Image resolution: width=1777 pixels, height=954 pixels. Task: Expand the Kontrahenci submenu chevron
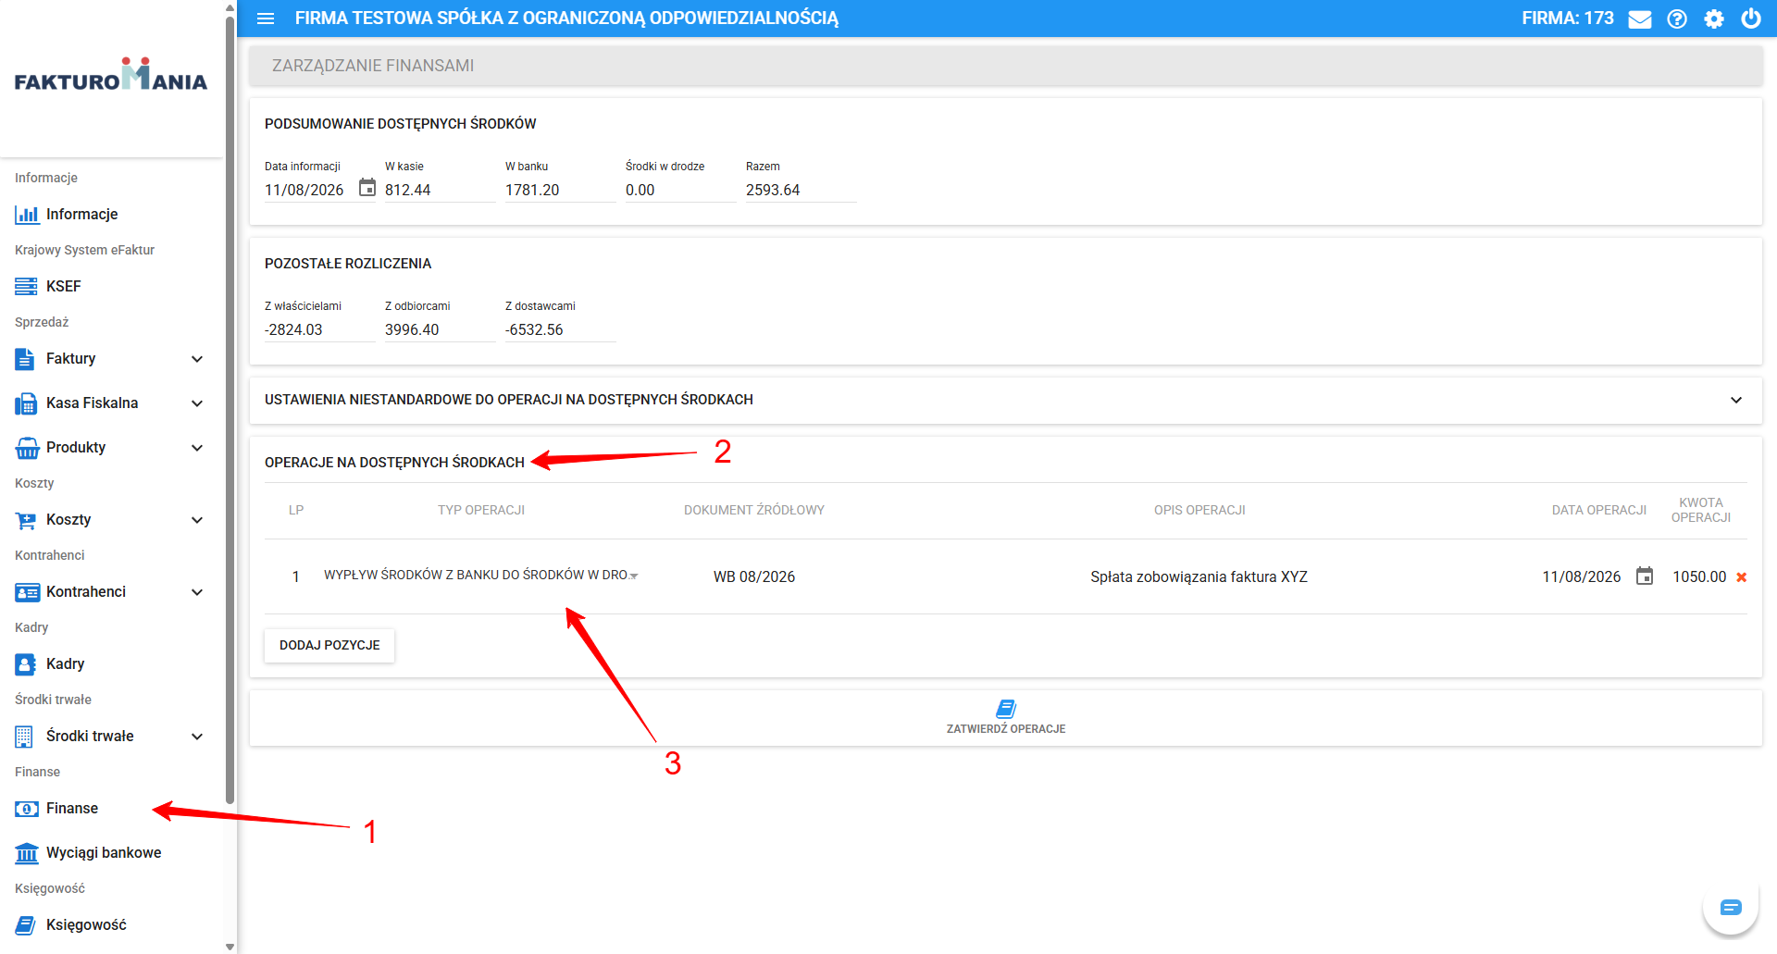tap(197, 592)
